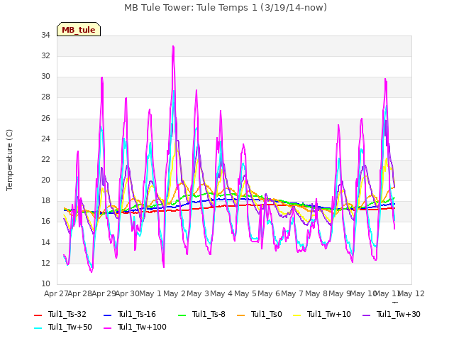The image size is (454, 341).
Task: Click the Apr 29 x-axis date label
Action: (x=104, y=293)
